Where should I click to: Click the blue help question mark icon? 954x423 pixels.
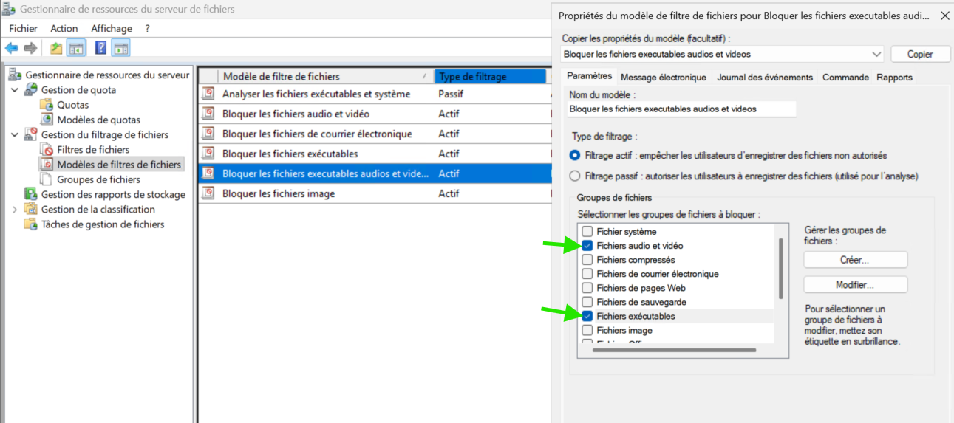[x=100, y=48]
